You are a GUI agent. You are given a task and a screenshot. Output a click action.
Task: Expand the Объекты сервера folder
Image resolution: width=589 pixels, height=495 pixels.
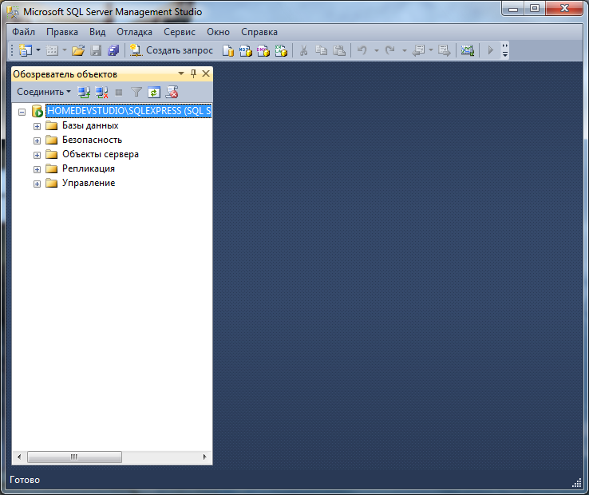37,155
